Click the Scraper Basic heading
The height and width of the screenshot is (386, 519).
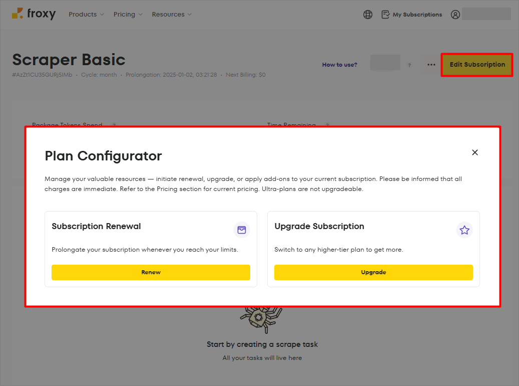click(x=69, y=60)
